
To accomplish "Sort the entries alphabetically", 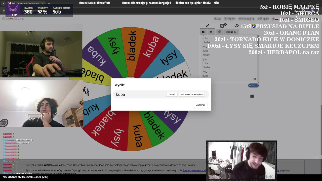I will pyautogui.click(x=211, y=32).
